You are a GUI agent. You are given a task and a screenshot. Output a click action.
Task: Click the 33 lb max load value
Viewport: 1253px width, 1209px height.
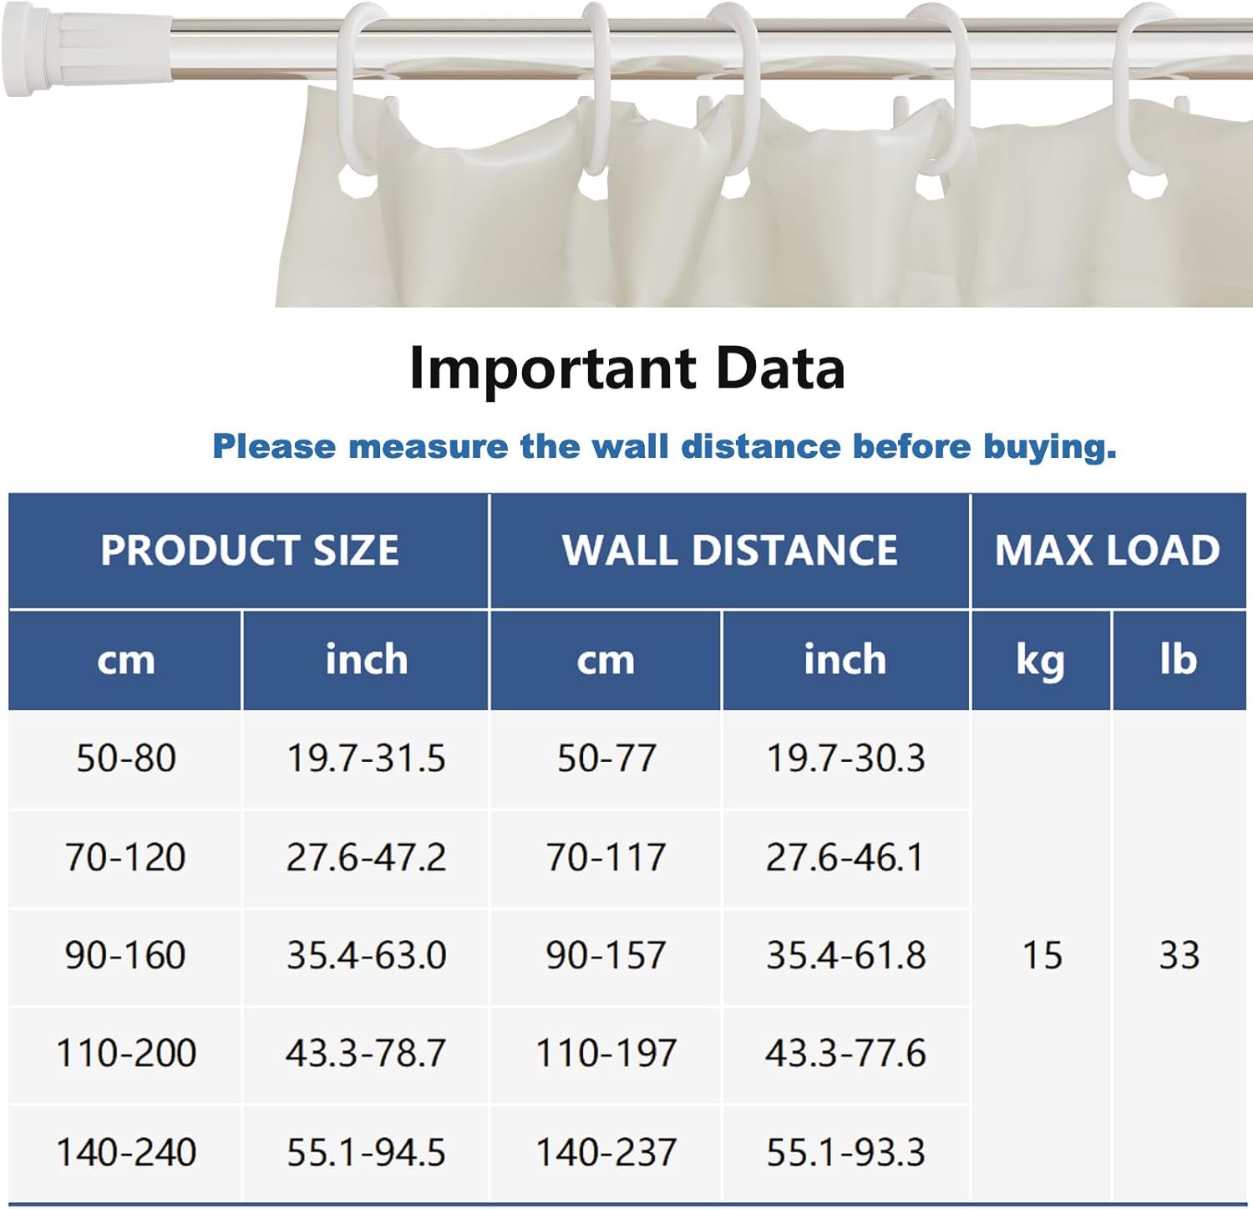(1179, 955)
